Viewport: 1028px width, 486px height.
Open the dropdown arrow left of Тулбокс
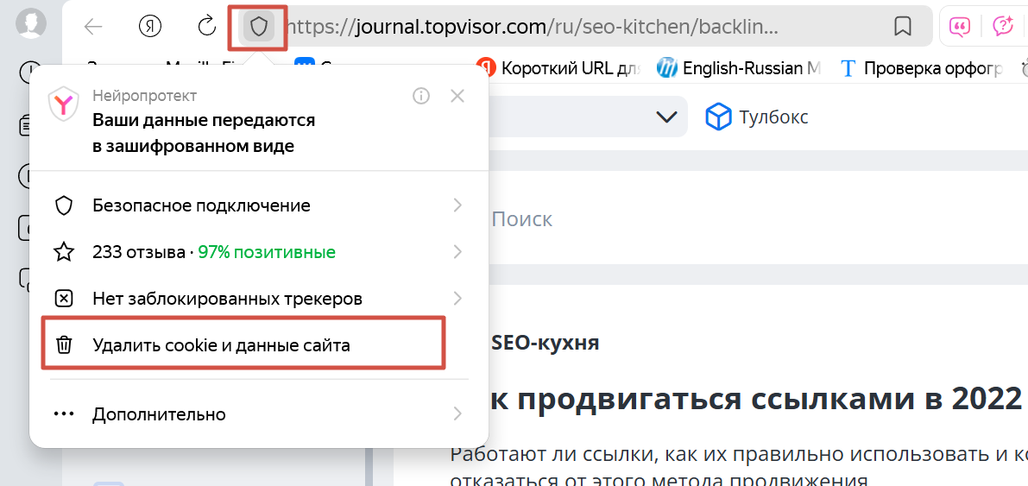pyautogui.click(x=666, y=117)
